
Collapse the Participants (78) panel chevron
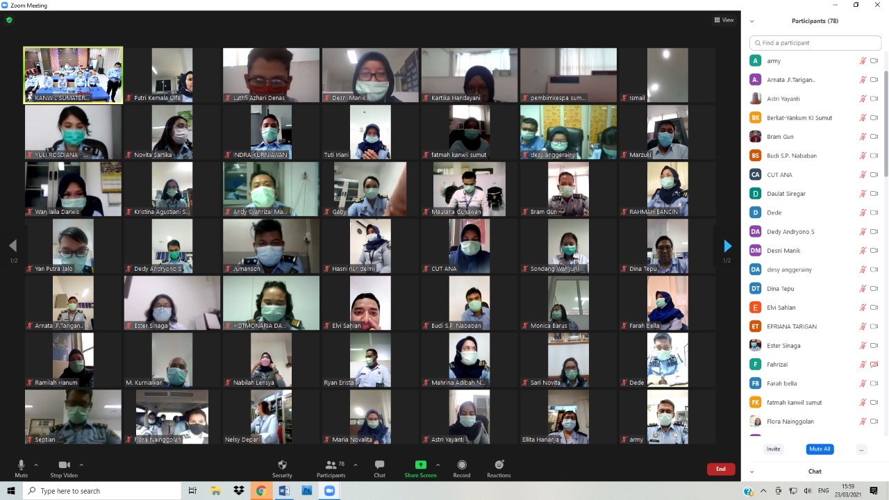751,22
